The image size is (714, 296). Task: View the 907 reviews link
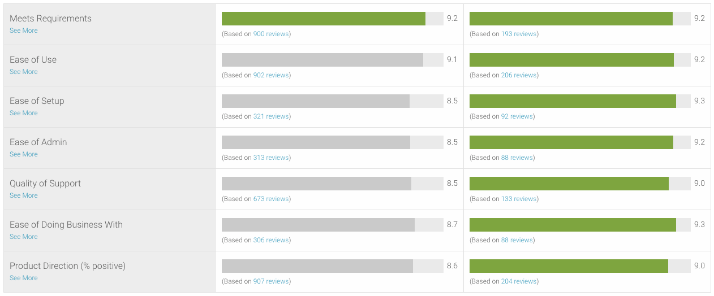[271, 281]
